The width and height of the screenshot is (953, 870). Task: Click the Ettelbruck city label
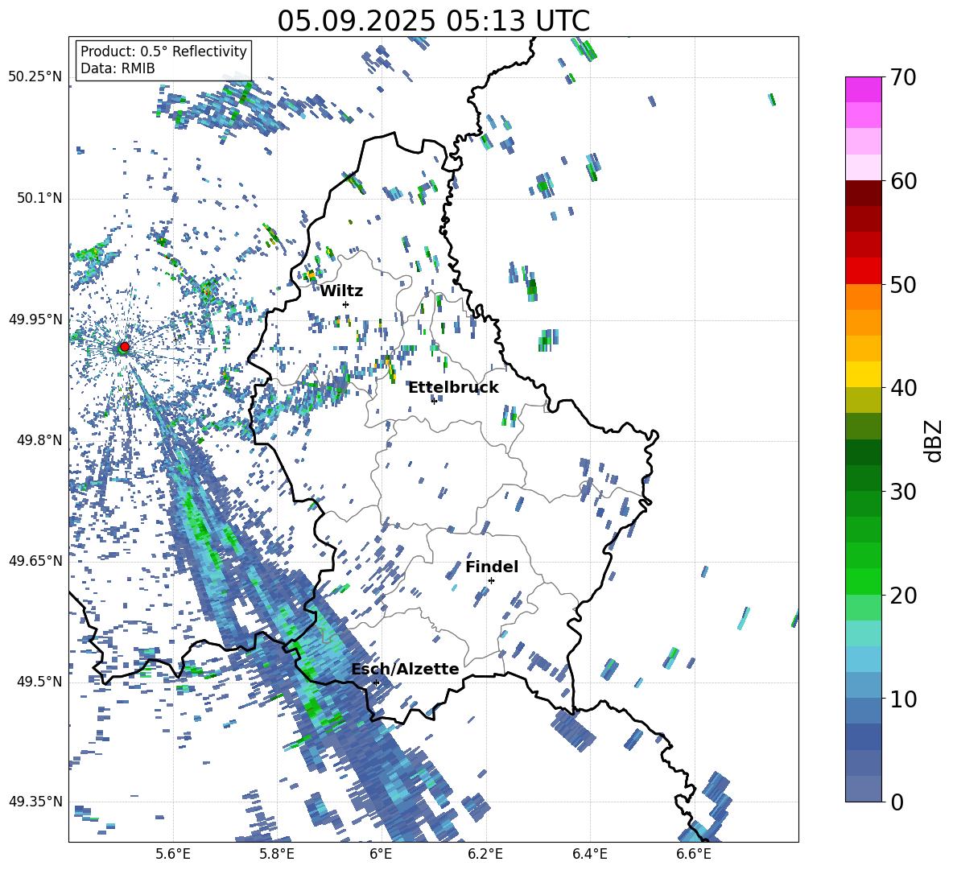pos(453,388)
